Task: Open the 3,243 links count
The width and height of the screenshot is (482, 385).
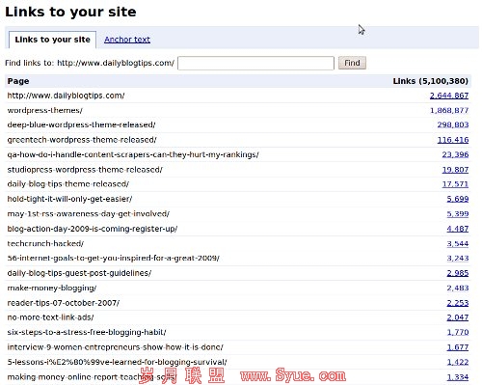Action: [x=458, y=258]
